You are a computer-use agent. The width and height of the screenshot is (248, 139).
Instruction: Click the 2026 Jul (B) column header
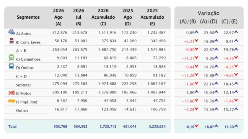pos(78,17)
